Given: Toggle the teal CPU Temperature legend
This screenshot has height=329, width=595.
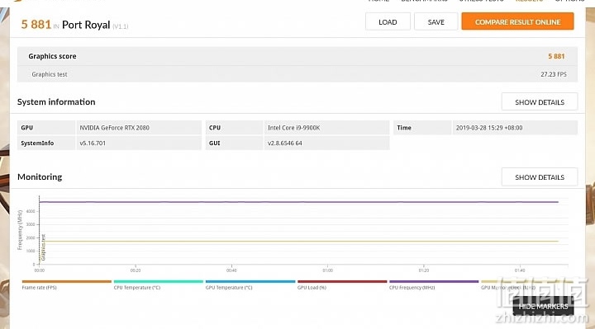Looking at the screenshot, I should point(158,284).
